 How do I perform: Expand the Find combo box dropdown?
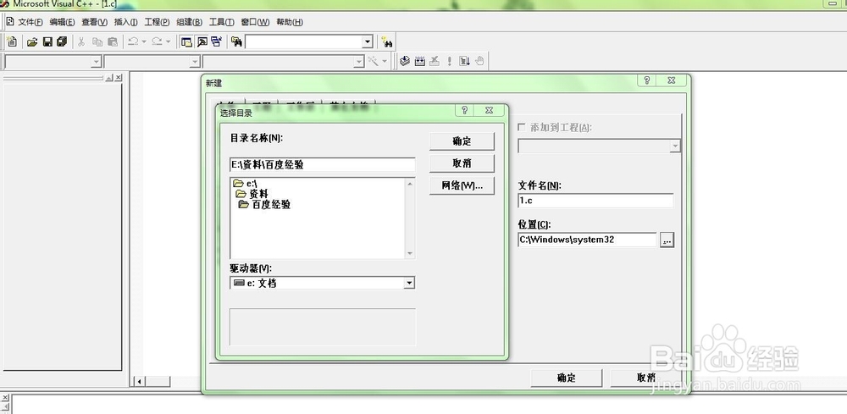pyautogui.click(x=368, y=41)
